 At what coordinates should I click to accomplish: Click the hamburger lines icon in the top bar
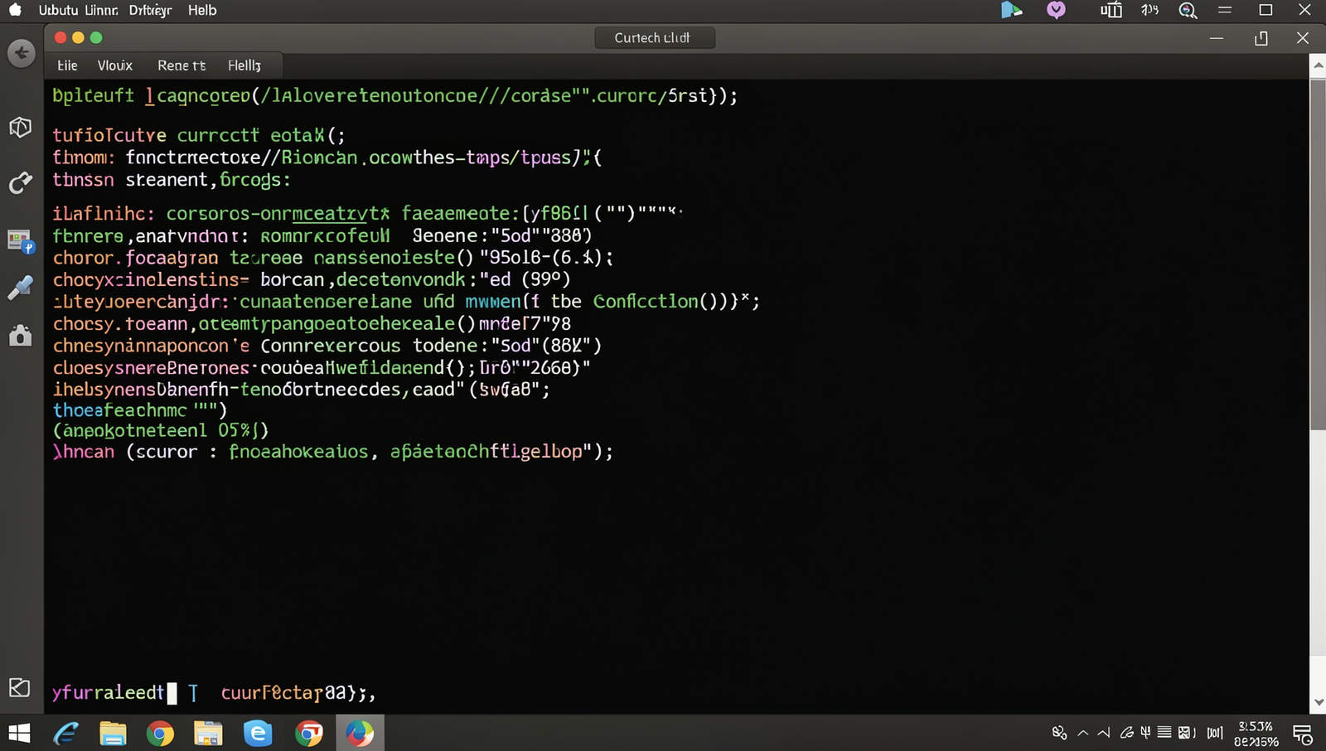pyautogui.click(x=1225, y=10)
